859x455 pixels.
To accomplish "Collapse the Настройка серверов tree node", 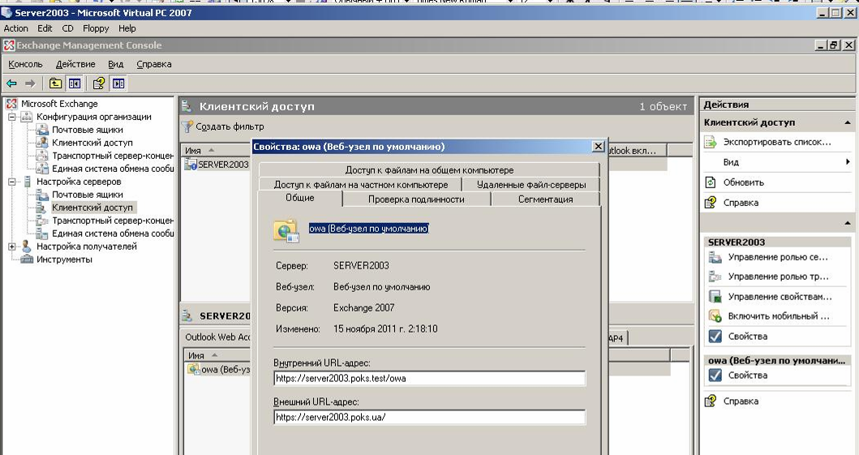I will coord(11,182).
